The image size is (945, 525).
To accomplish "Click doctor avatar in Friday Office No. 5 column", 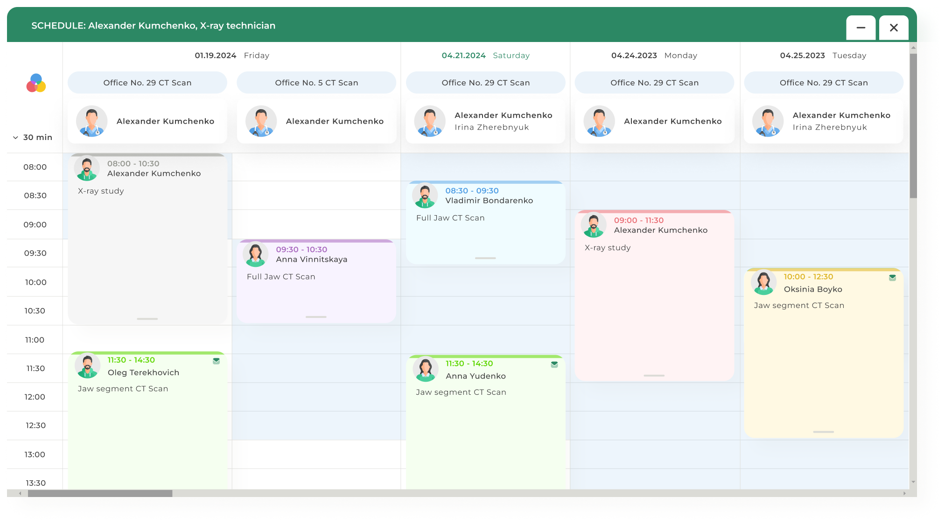I will point(261,121).
